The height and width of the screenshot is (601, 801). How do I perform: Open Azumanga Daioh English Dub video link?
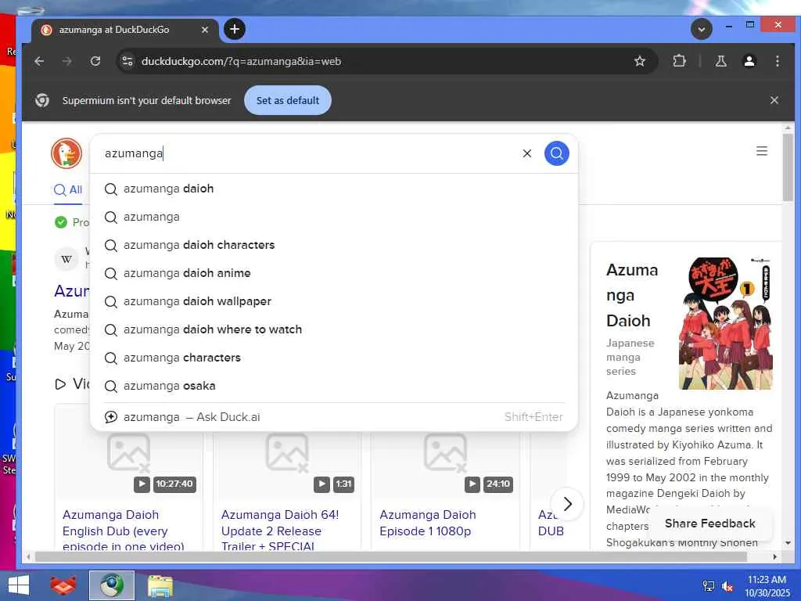pyautogui.click(x=123, y=531)
